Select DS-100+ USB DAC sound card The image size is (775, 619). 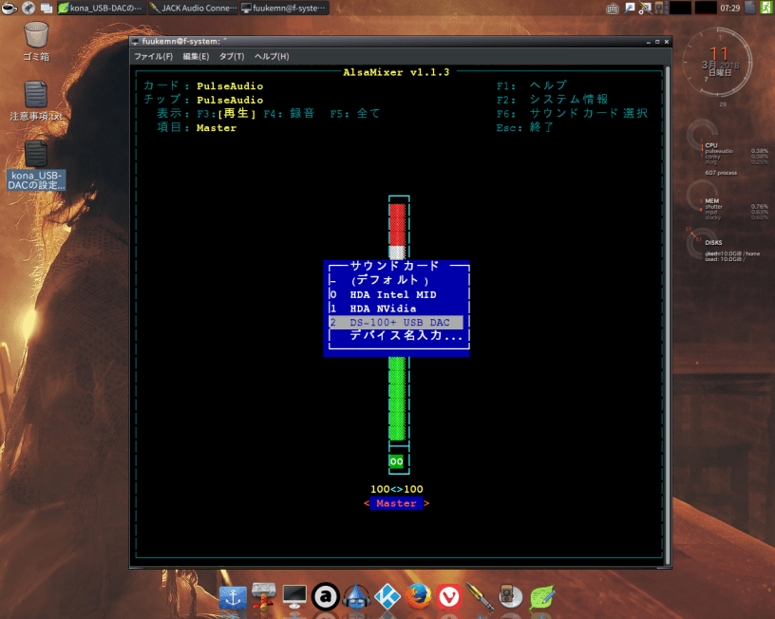pos(396,323)
